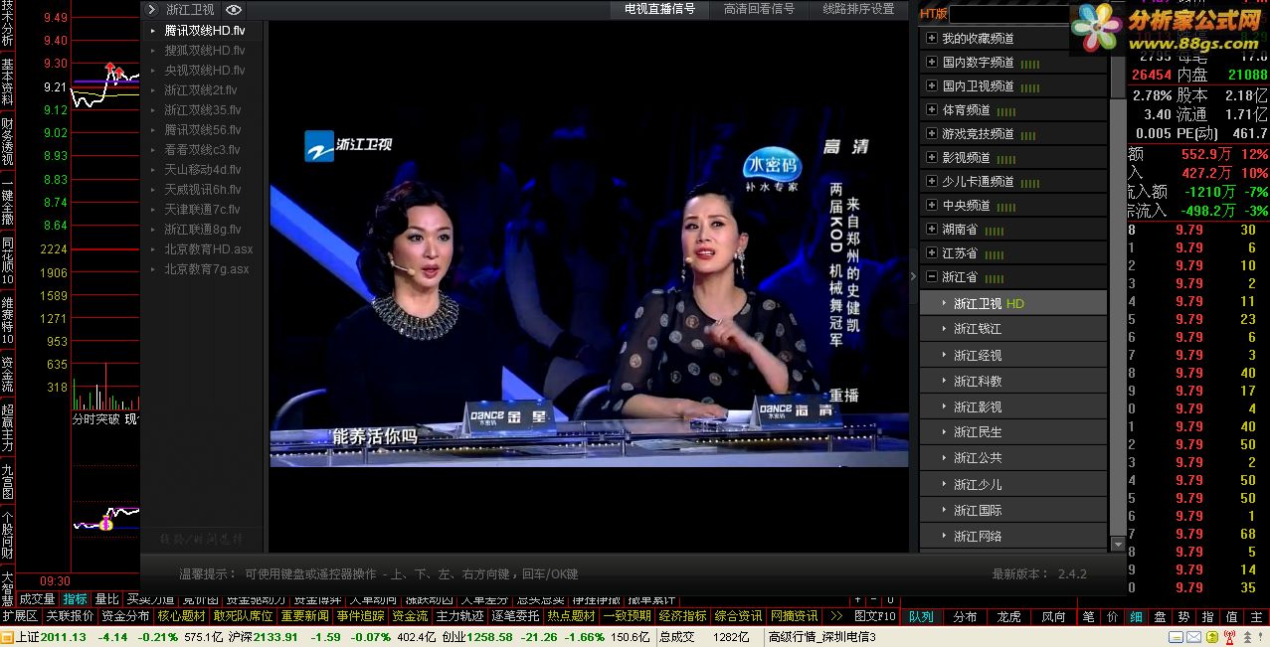Viewport: 1270px width, 647px height.
Task: Play the 看看双线c3.flv source
Action: 204,150
